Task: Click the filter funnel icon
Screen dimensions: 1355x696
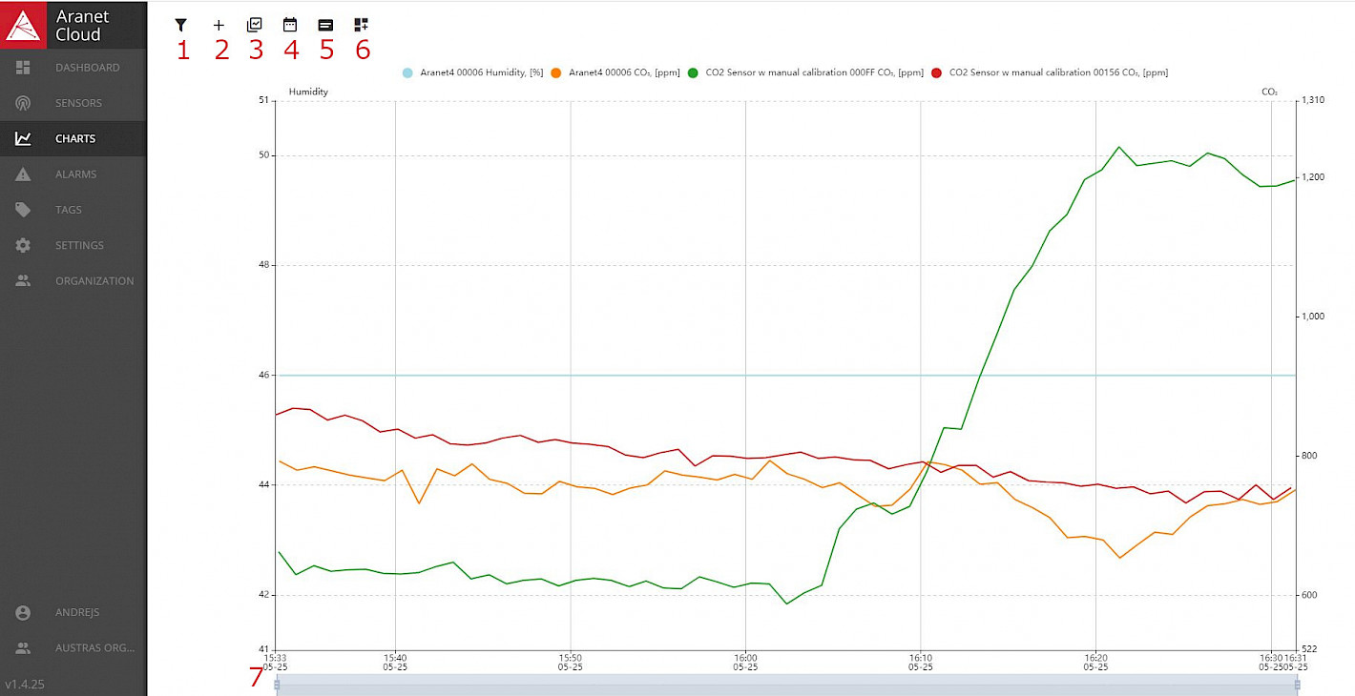Action: pos(181,26)
